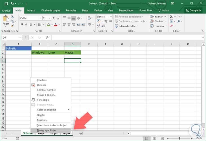Expand the formula bar
This screenshot has width=206, height=141.
point(203,38)
